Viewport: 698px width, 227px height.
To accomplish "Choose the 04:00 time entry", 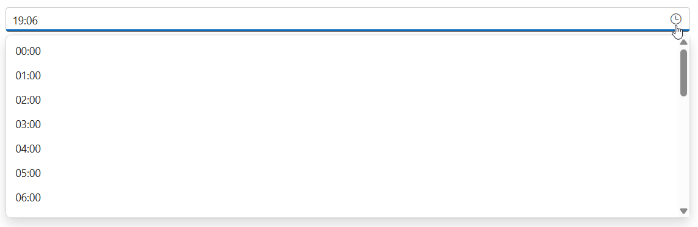I will 342,149.
